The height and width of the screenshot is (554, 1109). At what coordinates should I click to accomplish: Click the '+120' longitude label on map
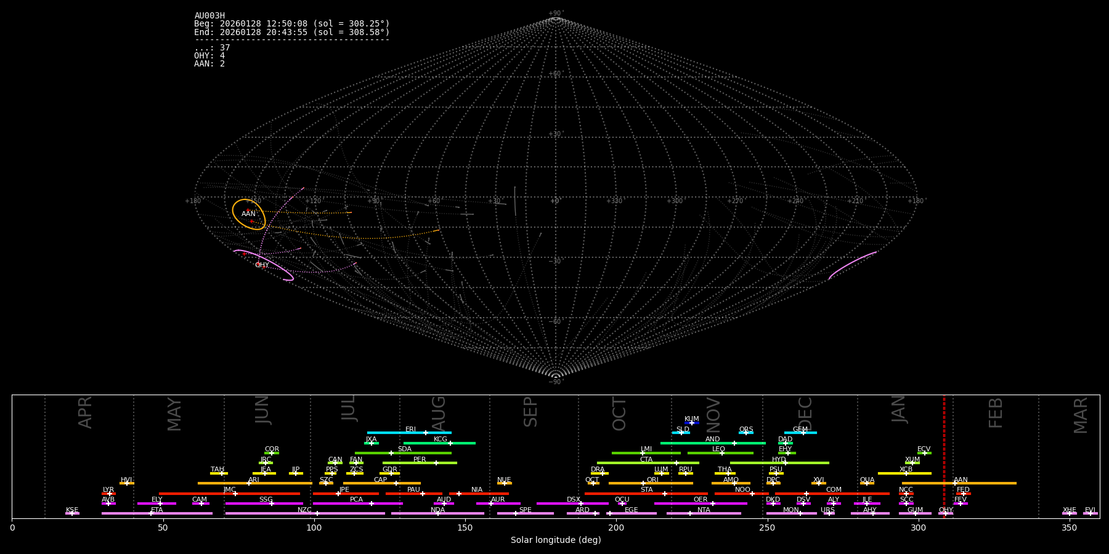(x=314, y=201)
